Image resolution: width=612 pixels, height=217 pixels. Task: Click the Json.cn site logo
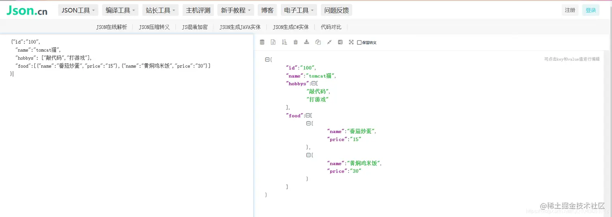27,11
